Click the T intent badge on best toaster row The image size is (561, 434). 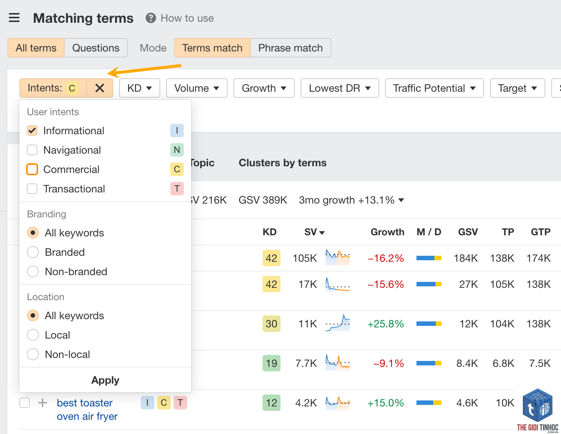click(180, 403)
